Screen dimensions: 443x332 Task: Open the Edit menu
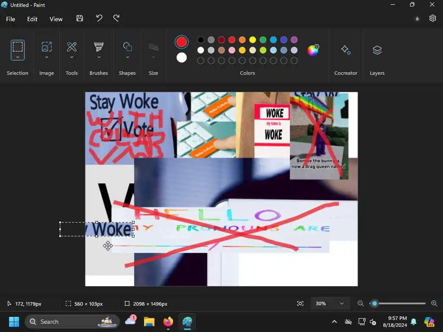(x=32, y=19)
